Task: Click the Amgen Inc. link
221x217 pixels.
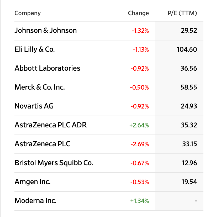Action: pos(33,182)
